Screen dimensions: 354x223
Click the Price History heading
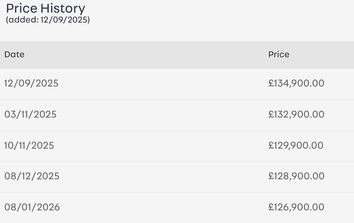(x=45, y=8)
